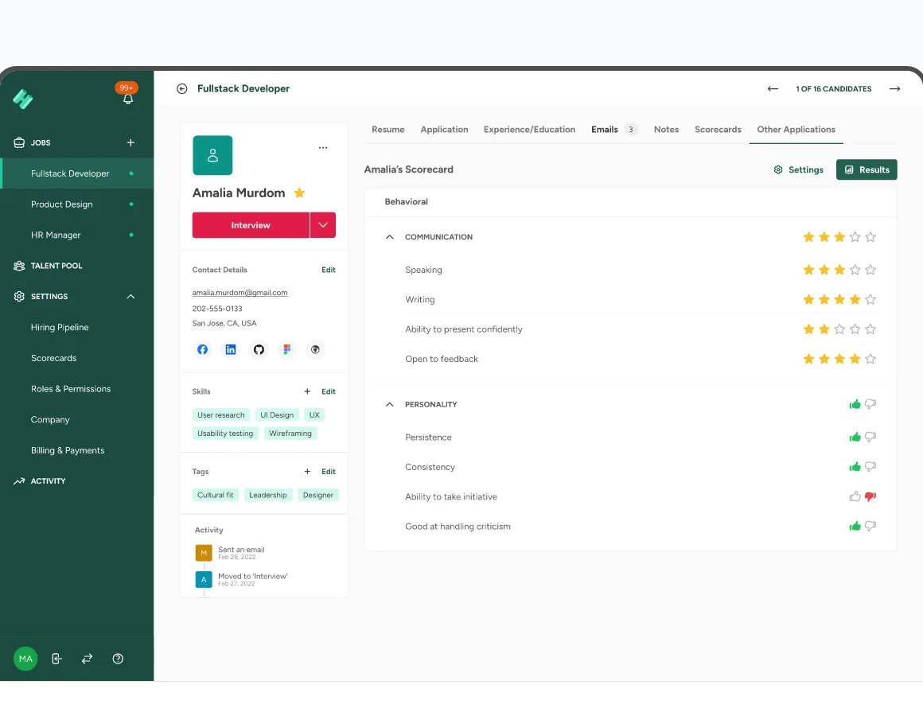Viewport: 923px width, 708px height.
Task: Give thumbs down for handling criticism
Action: [870, 526]
